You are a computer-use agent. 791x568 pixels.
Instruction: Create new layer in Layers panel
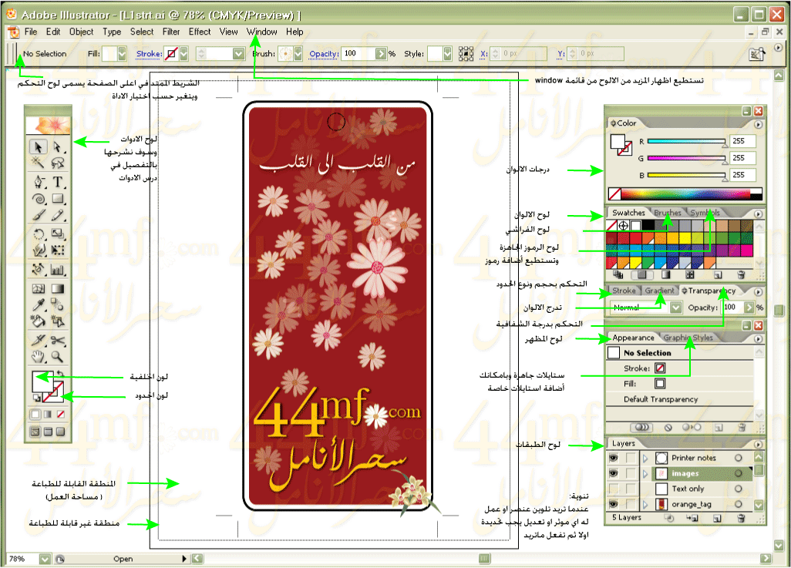coord(717,518)
